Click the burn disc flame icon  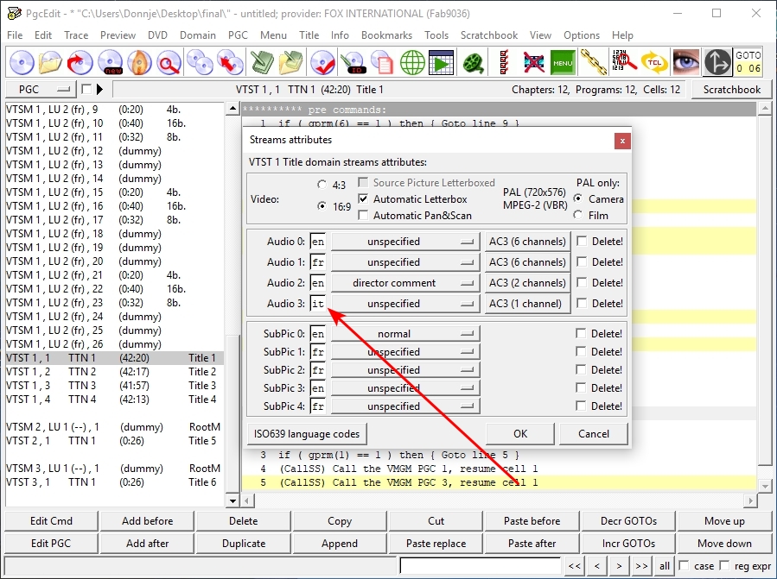click(139, 63)
